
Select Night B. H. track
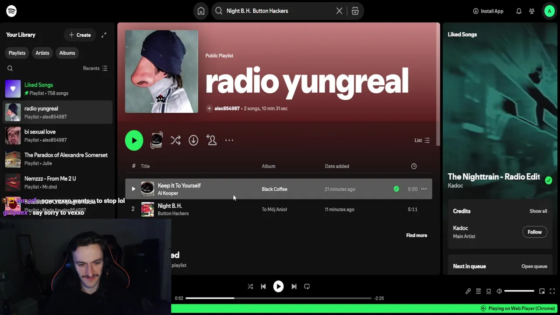tap(278, 209)
